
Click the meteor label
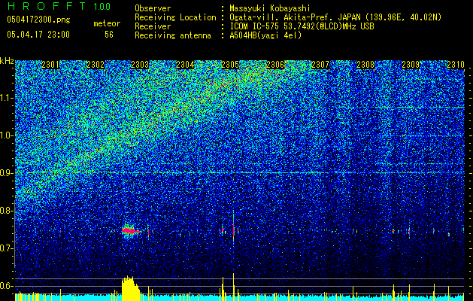[107, 23]
